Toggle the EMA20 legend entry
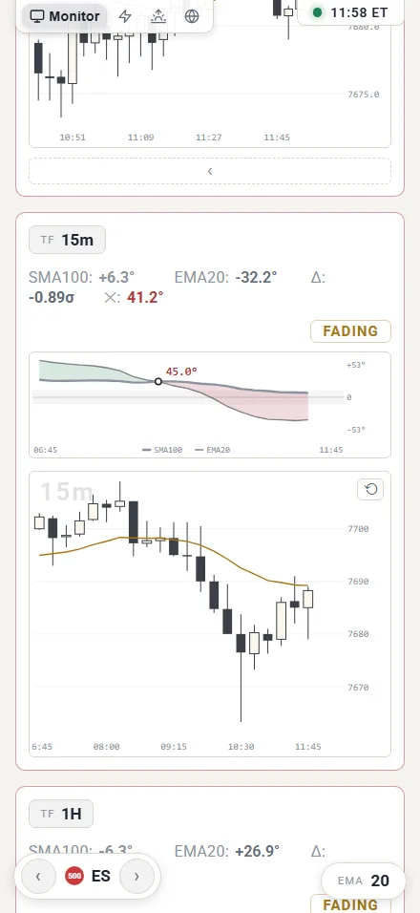The image size is (420, 913). (x=212, y=450)
